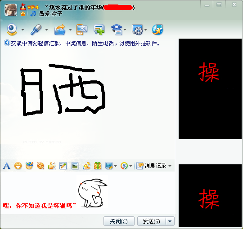243x229 pixels.
Task: Open report/police officer icon
Action: tap(117, 30)
